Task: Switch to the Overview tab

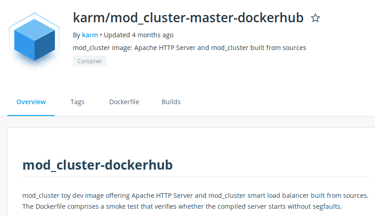Action: coord(31,102)
